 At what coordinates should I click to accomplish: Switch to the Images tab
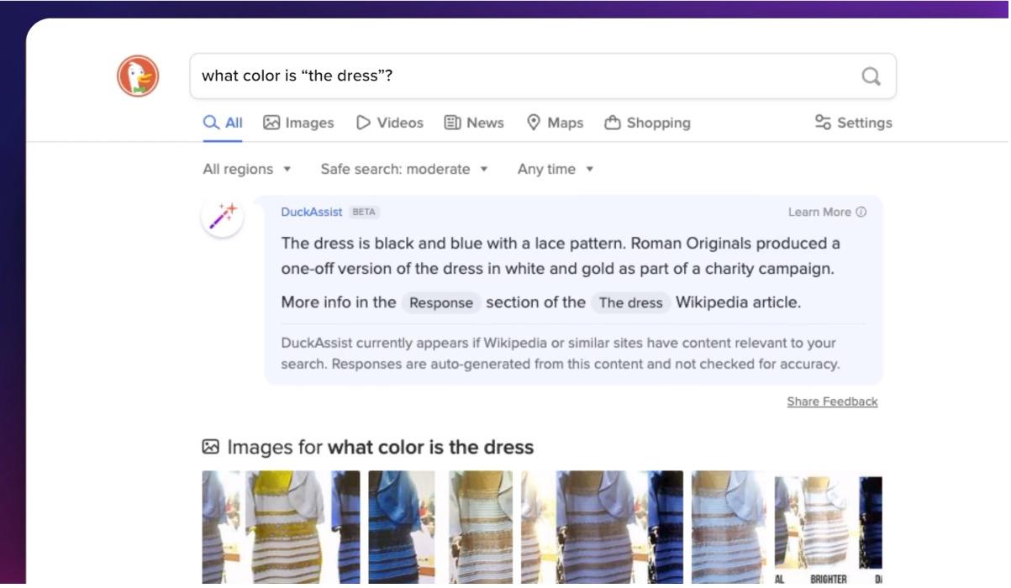[x=298, y=123]
